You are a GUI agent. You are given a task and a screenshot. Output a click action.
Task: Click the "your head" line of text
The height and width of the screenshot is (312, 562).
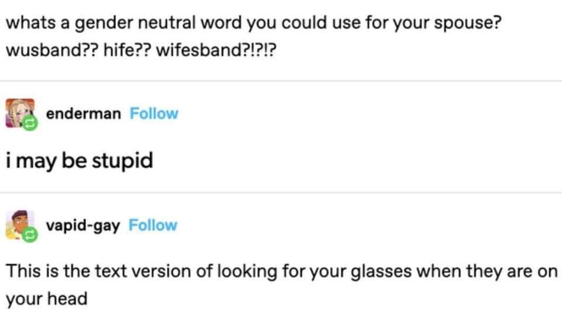click(x=47, y=299)
